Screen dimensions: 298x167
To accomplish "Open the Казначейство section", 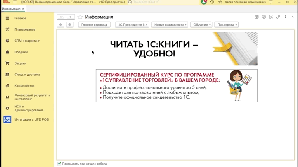I will 24,86.
